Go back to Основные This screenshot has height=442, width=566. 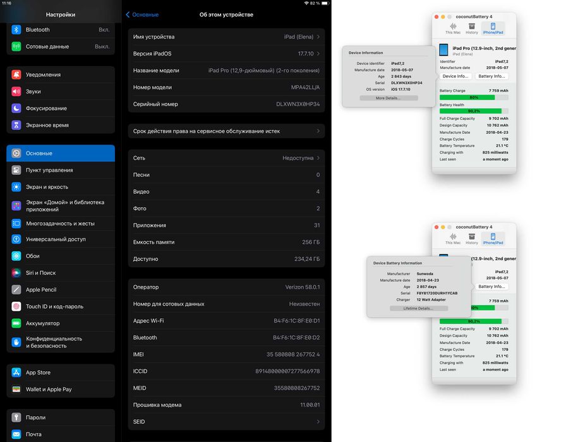(142, 15)
